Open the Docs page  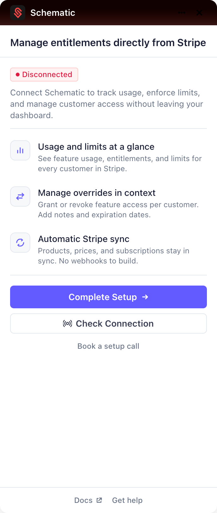coord(83,500)
